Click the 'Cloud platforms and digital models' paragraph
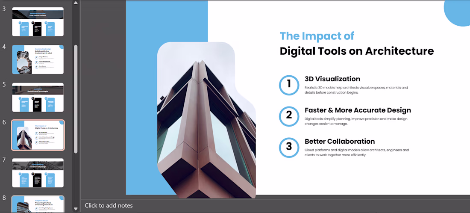The height and width of the screenshot is (213, 470). 357,152
